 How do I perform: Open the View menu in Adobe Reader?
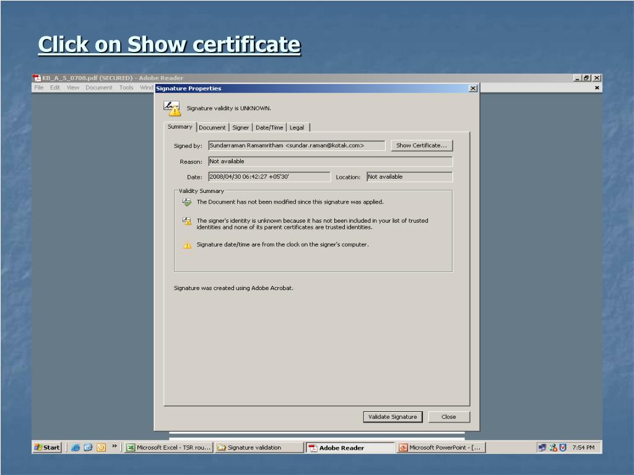coord(73,88)
